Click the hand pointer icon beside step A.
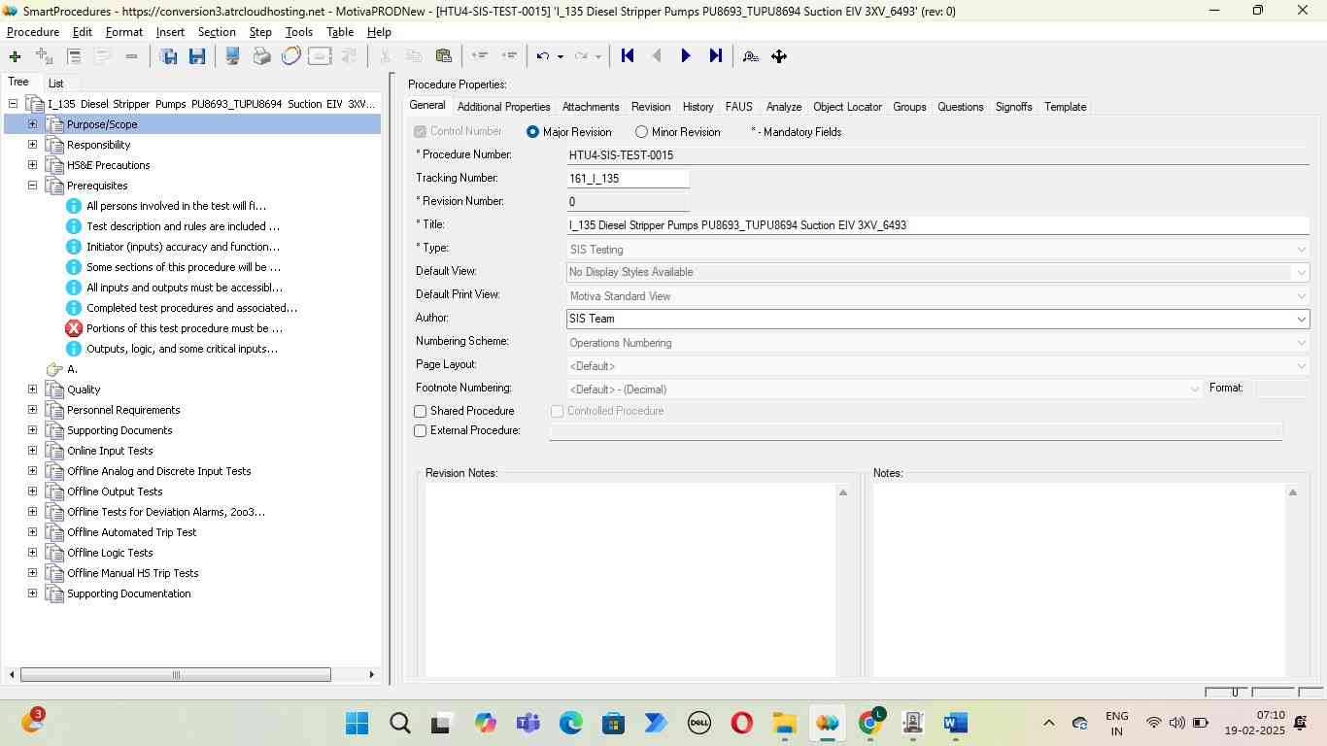 point(54,369)
